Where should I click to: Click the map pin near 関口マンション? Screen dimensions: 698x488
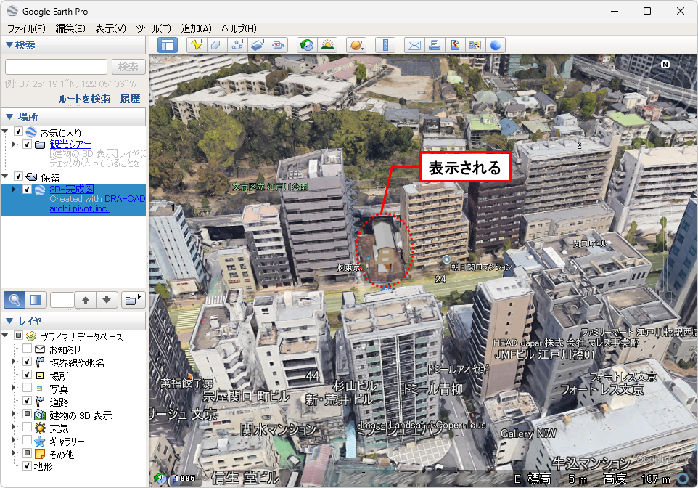click(446, 259)
